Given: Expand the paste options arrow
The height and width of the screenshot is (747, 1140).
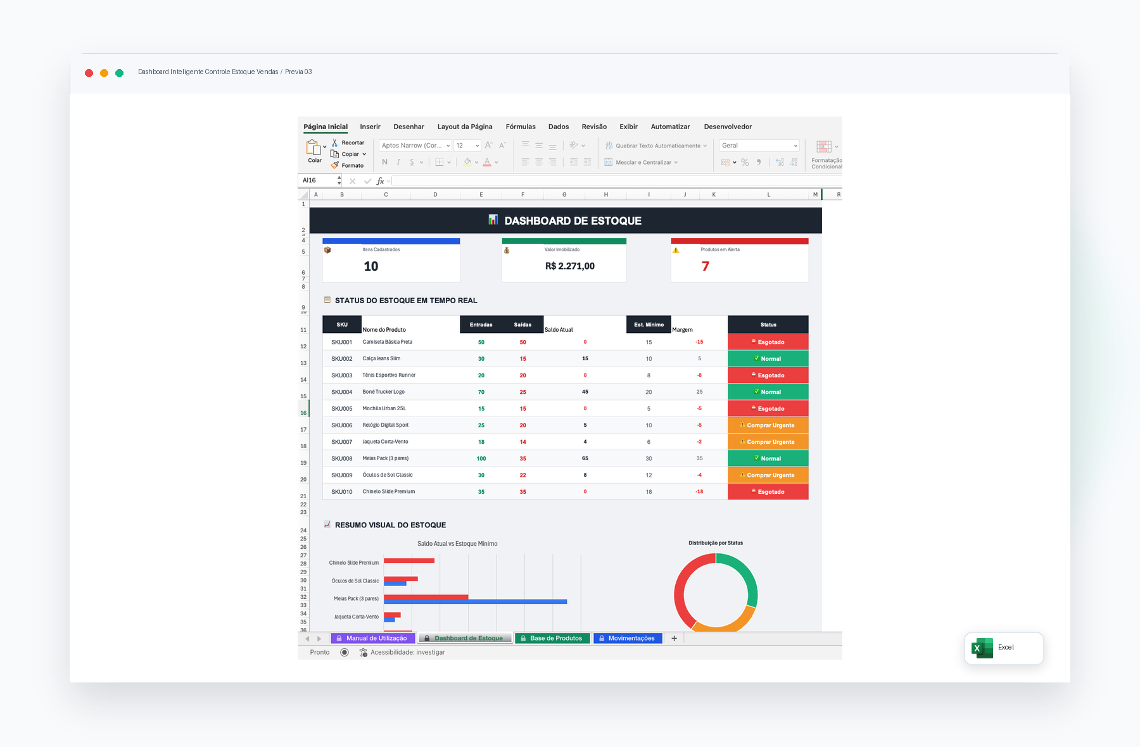Looking at the screenshot, I should pos(325,147).
